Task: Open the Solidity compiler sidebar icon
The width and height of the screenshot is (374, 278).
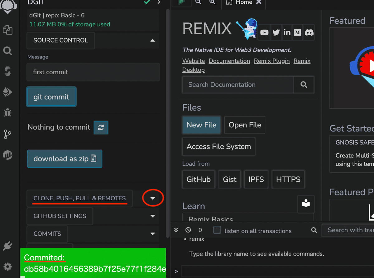Action: 7,71
